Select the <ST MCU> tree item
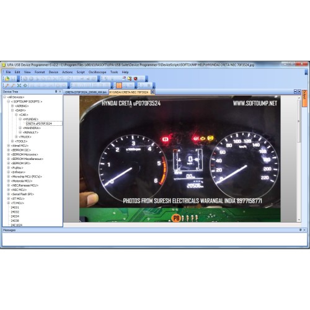Image resolution: width=310 pixels, height=310 pixels. point(18,198)
